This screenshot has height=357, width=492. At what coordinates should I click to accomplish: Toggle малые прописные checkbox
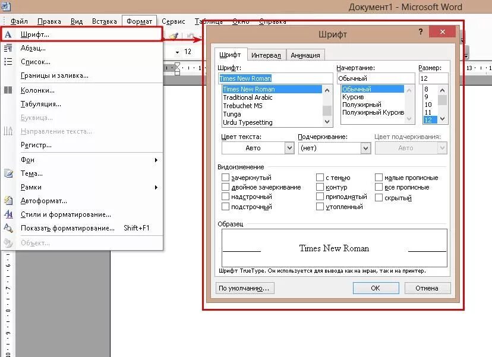(379, 178)
